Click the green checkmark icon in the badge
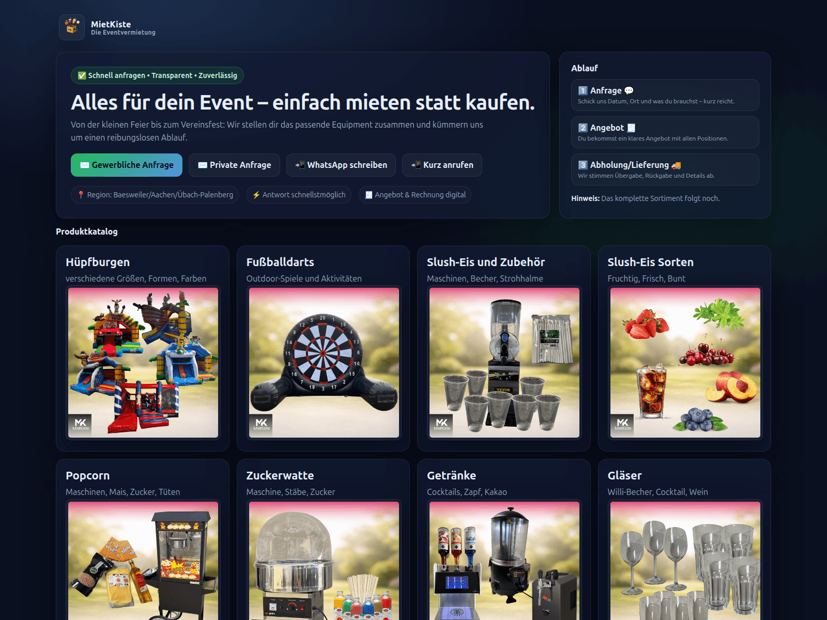 82,75
